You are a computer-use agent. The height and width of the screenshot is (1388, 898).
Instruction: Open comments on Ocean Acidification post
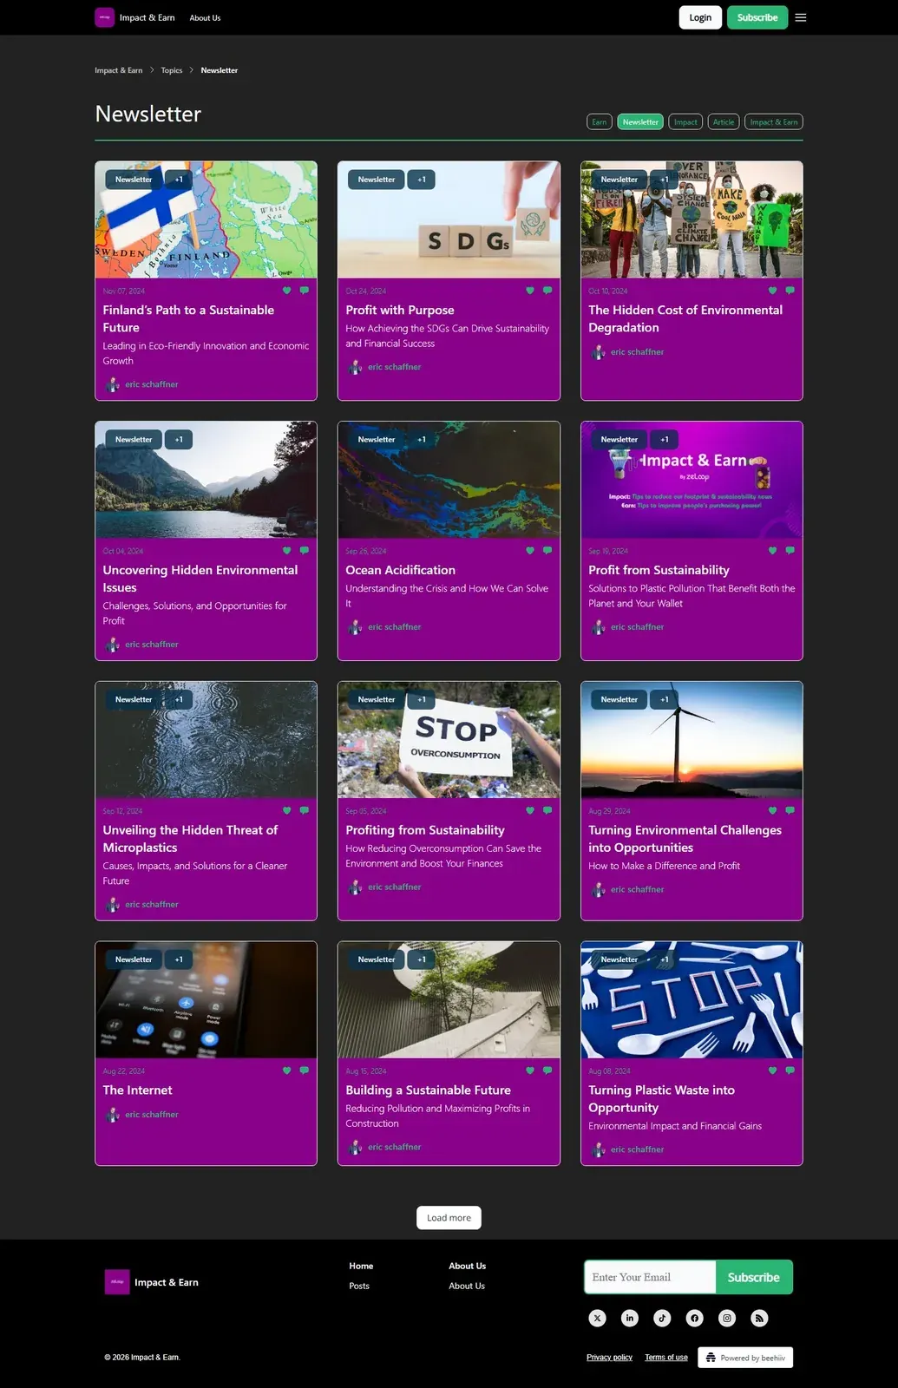click(547, 550)
